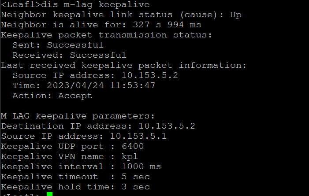Click the 'Received: Successful' line
Screen dimensions: 309x196
69,55
